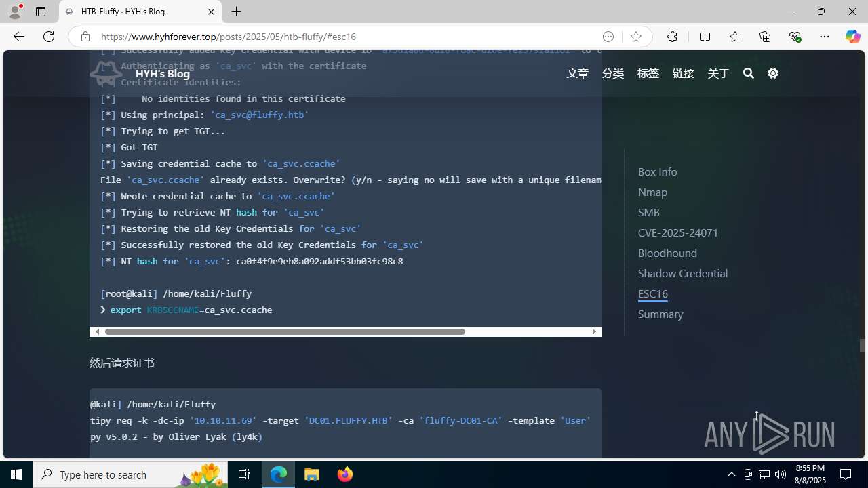Jump to Summary section
Viewport: 868px width, 488px height.
tap(660, 314)
